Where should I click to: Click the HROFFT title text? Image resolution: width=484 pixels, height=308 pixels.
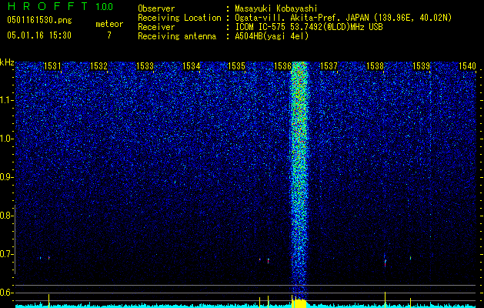[48, 6]
